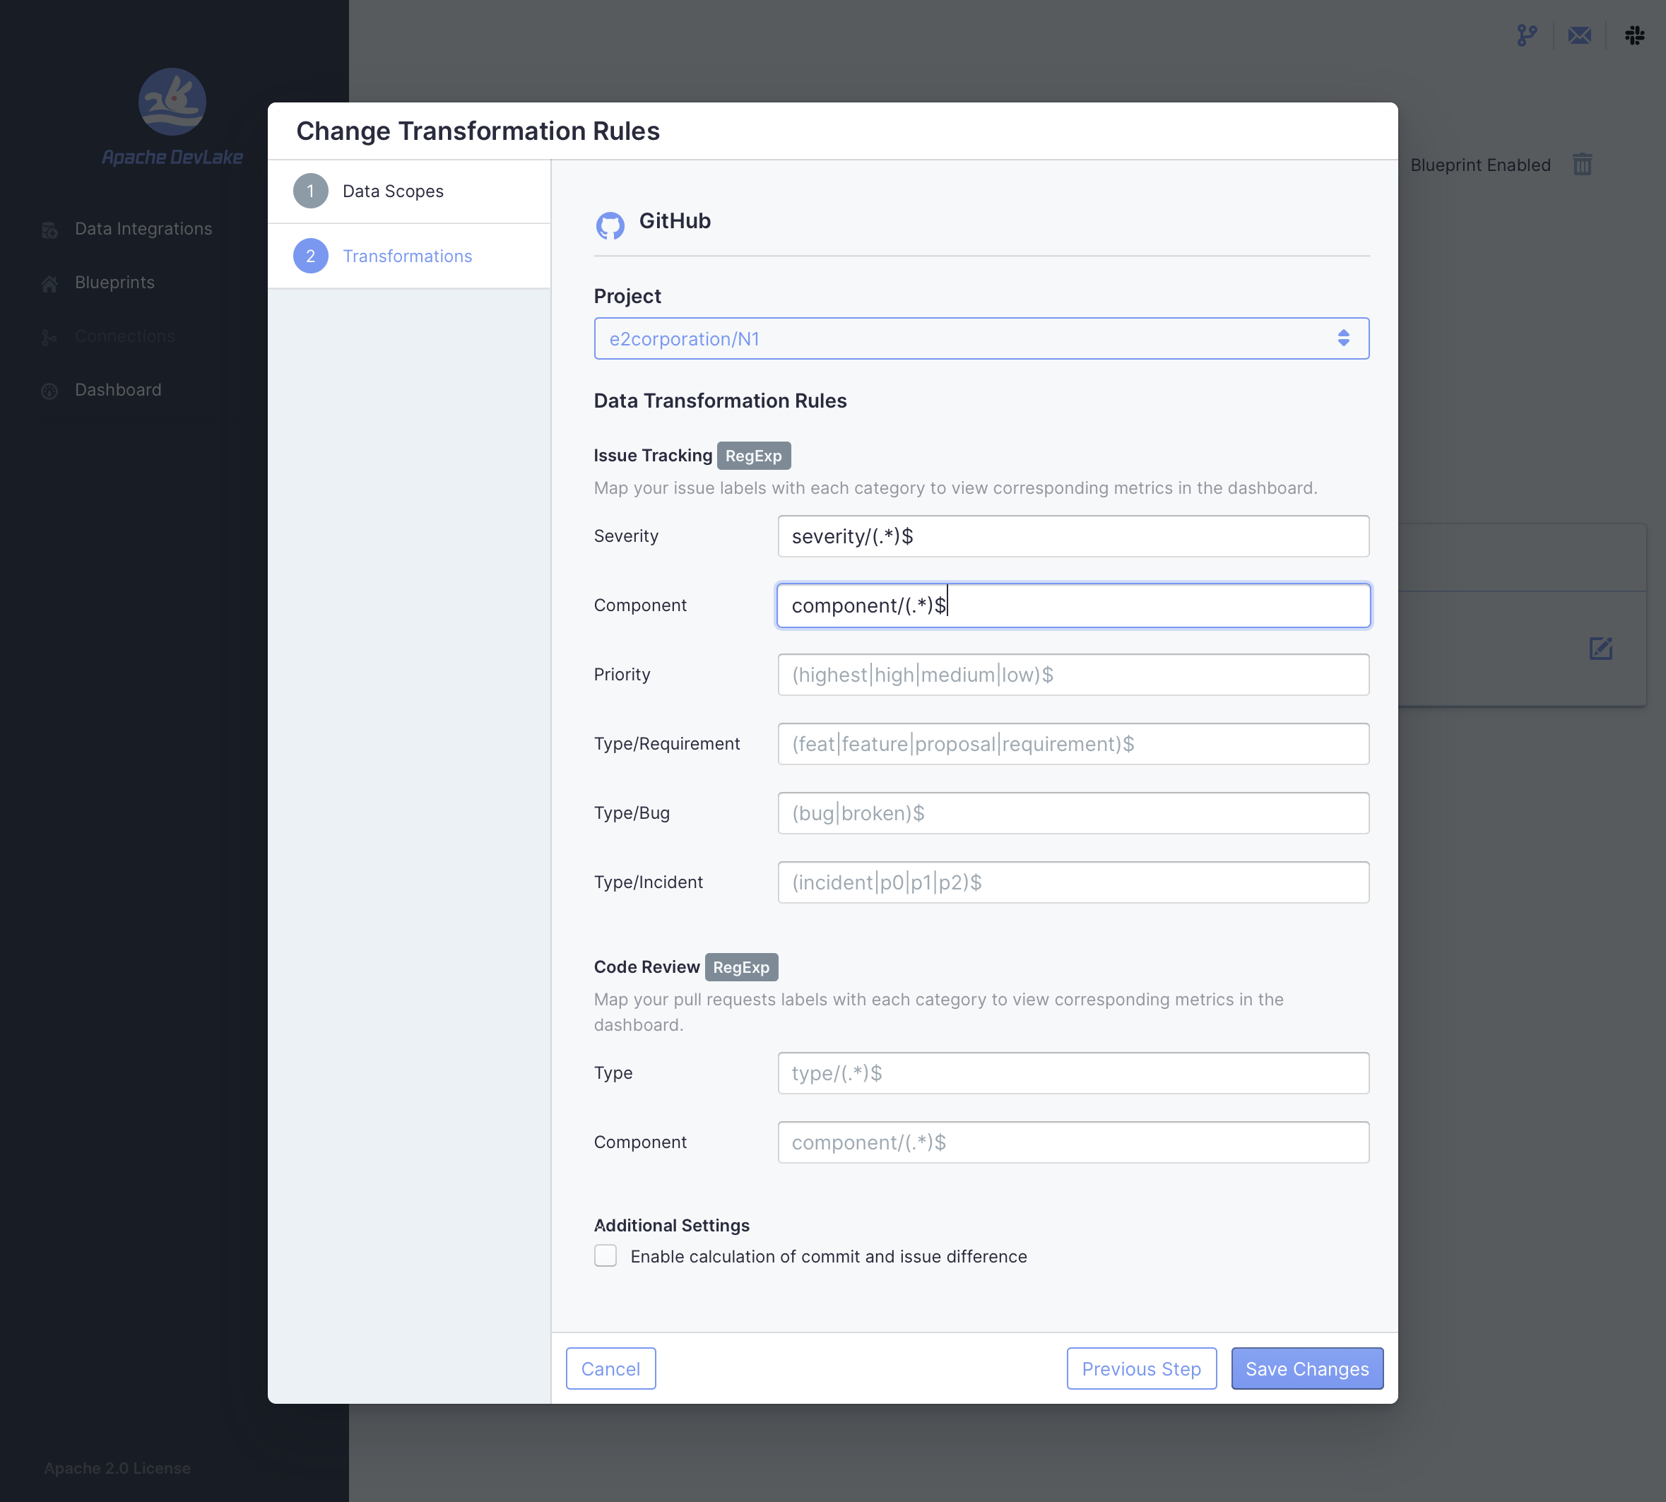Click the step 1 circle icon
The image size is (1666, 1502).
coord(310,191)
